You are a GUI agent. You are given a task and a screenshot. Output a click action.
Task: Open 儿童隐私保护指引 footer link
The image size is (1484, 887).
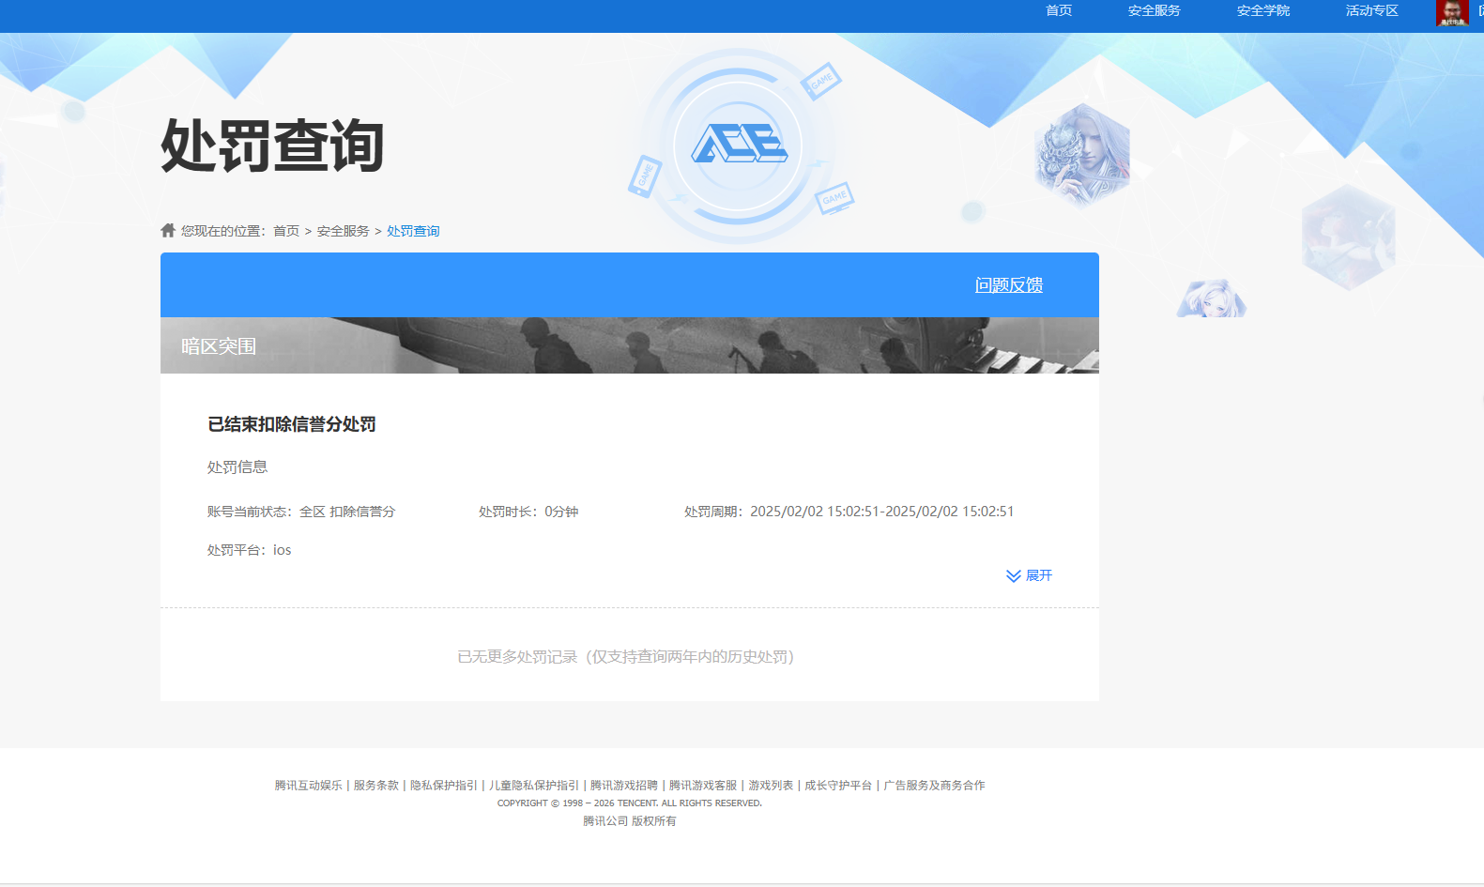coord(534,786)
